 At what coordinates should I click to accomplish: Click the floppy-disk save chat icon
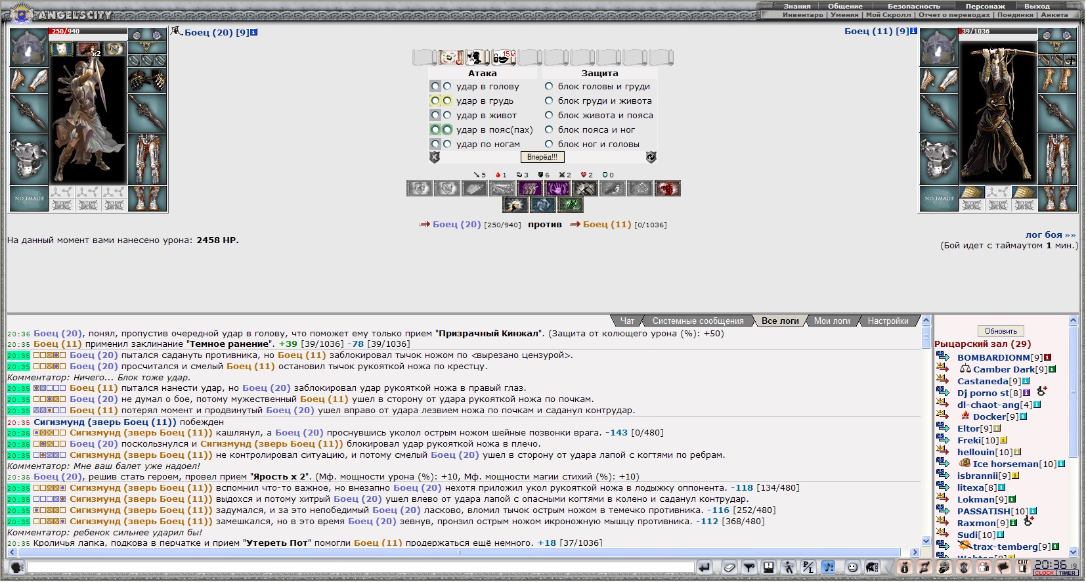(769, 568)
